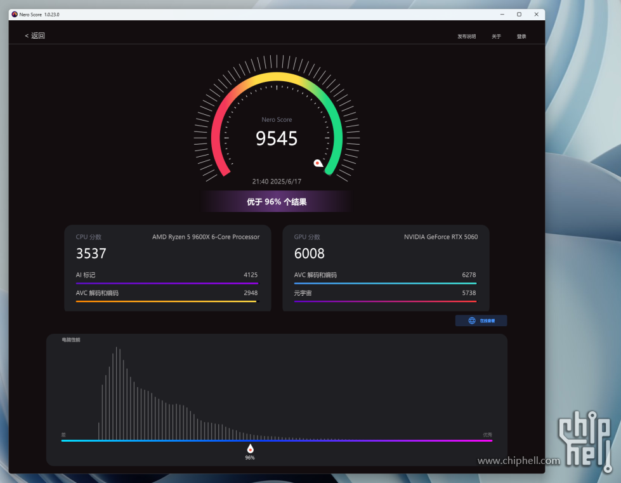This screenshot has width=621, height=483.
Task: Click the CPU AI 标记 score 4125
Action: (x=251, y=275)
